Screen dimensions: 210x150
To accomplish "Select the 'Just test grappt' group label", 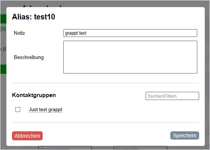I will [46, 110].
